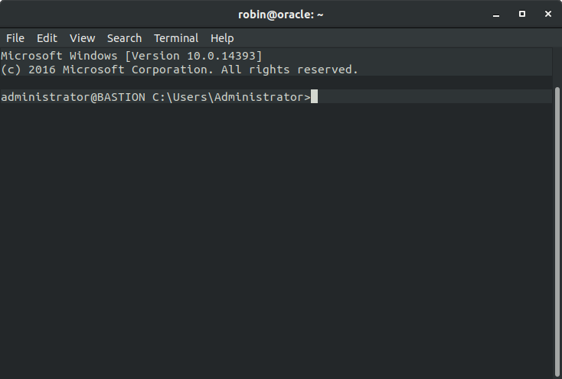Open the Edit menu
562x379 pixels.
click(47, 38)
